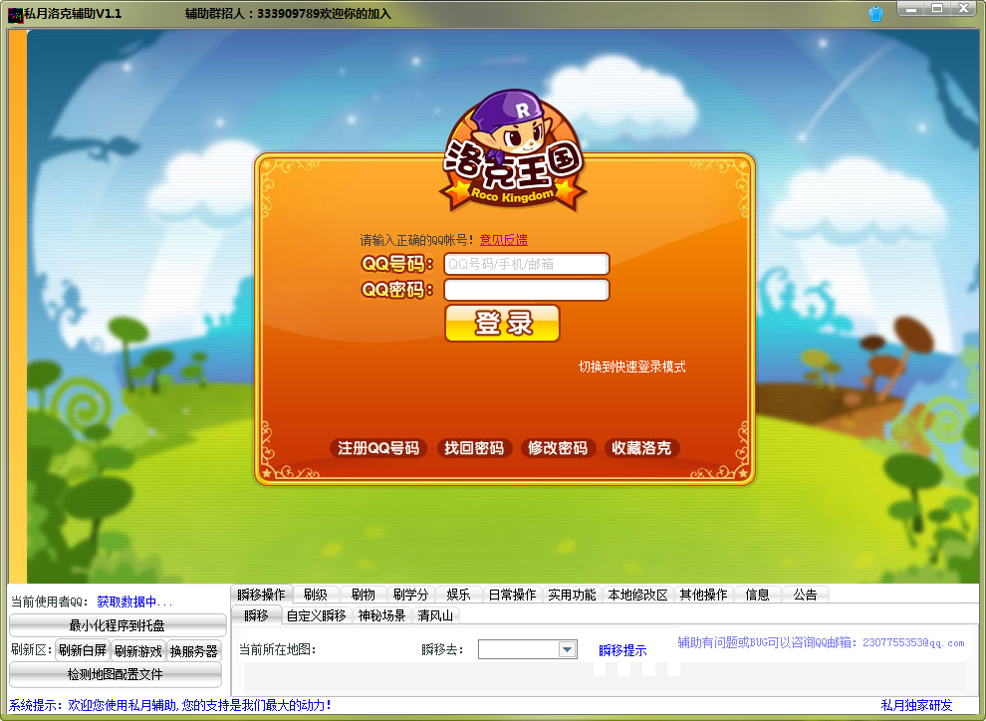The image size is (986, 721).
Task: Switch to the 刷学分 tab
Action: coord(410,595)
